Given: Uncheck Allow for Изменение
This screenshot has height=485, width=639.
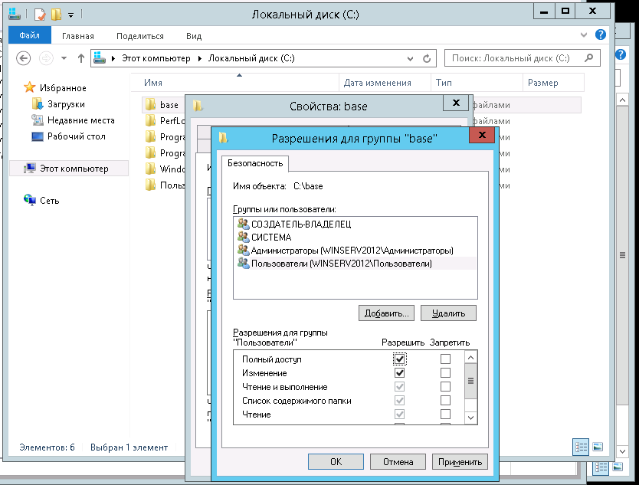Looking at the screenshot, I should point(399,373).
